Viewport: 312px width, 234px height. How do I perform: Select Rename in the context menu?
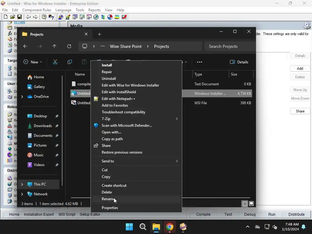coord(136,199)
